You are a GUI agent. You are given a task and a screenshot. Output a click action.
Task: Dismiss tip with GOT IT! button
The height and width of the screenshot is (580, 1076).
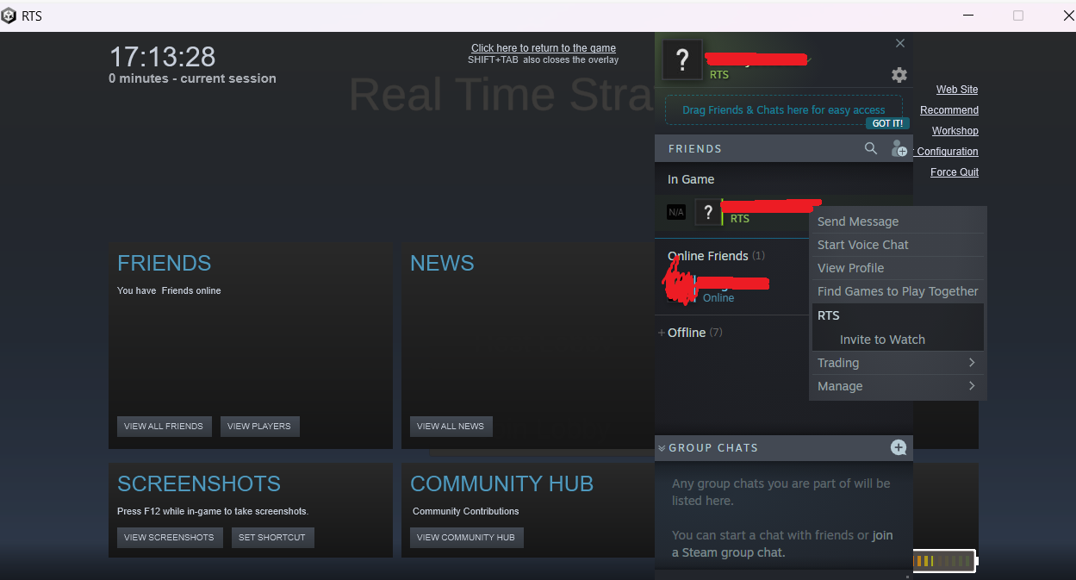(887, 123)
